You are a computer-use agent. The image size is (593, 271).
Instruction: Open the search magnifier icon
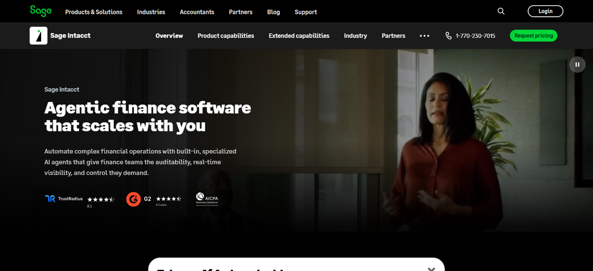501,12
